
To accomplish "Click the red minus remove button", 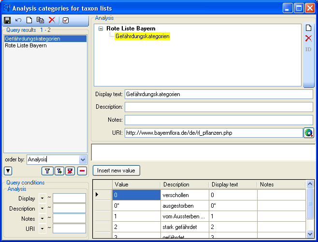I will [x=82, y=171].
